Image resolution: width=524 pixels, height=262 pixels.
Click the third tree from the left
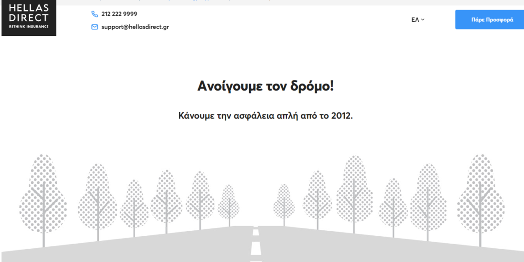[134, 205]
